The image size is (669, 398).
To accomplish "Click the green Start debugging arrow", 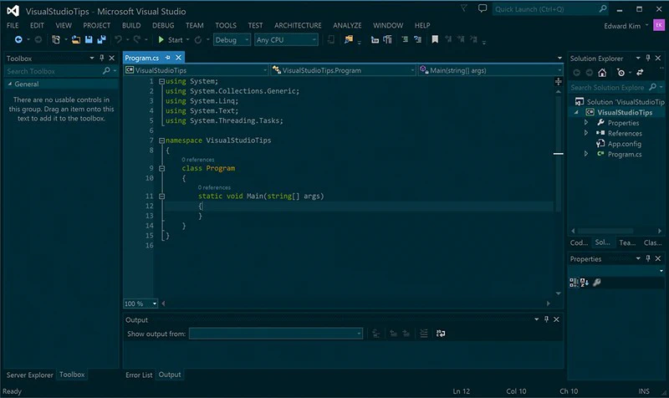I will coord(161,39).
